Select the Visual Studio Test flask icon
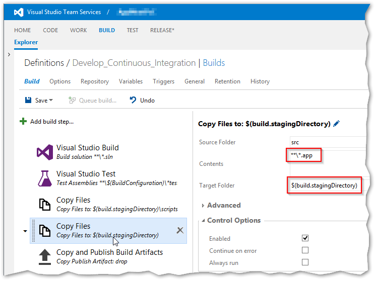 [45, 178]
